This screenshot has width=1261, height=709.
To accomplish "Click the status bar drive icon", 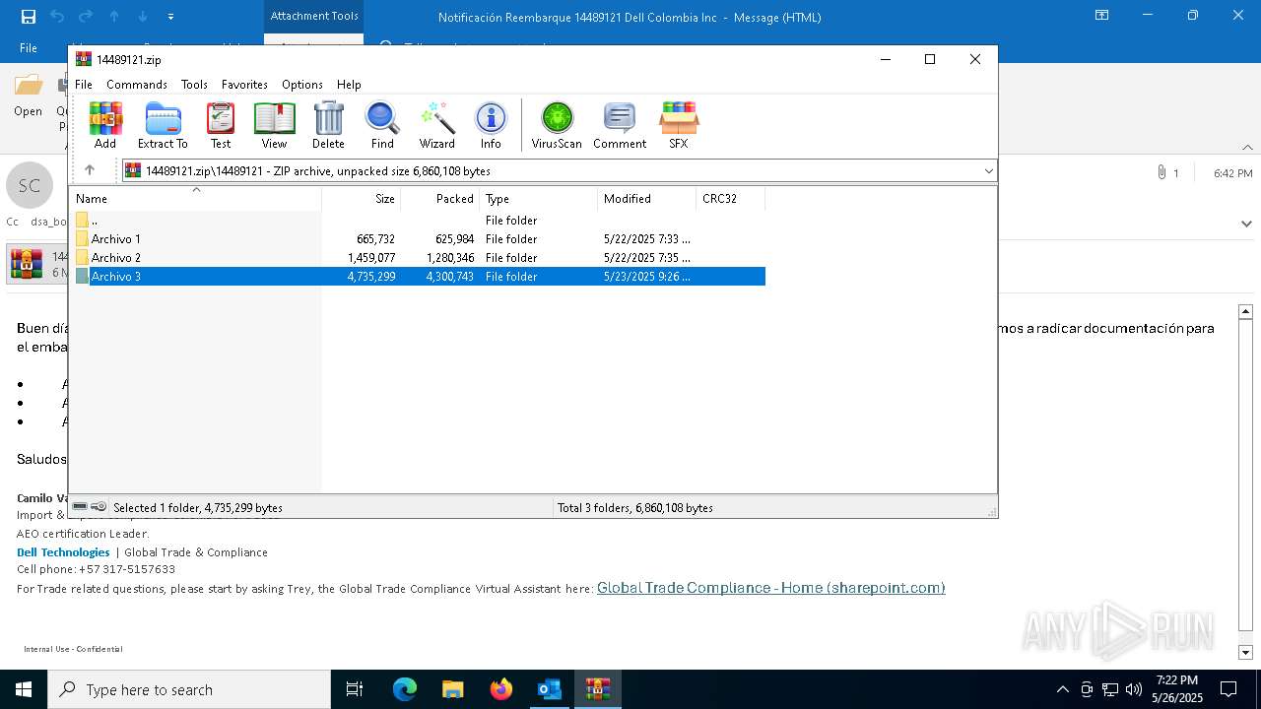I will tap(81, 507).
